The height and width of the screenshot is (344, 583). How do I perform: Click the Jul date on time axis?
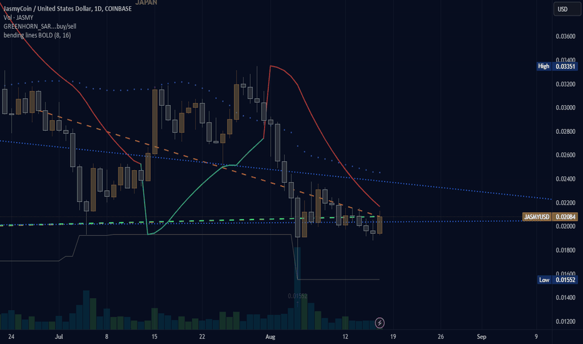(x=59, y=336)
